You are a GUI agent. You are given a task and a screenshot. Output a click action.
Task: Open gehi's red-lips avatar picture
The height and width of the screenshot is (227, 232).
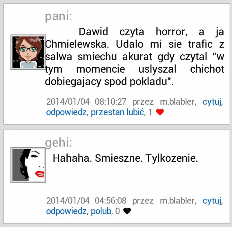[28, 165]
